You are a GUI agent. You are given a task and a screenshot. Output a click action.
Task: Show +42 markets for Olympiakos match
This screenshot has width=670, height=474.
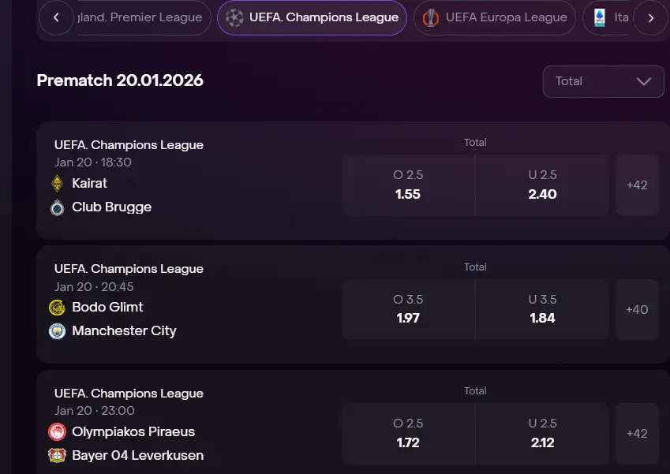(637, 434)
